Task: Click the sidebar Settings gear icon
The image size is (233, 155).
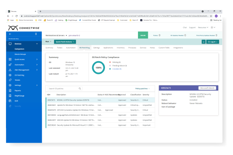Action: point(10,85)
